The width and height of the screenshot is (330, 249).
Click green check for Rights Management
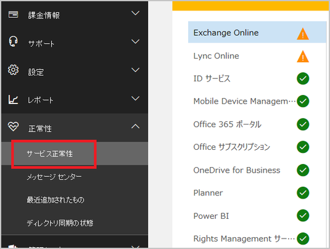[303, 239]
